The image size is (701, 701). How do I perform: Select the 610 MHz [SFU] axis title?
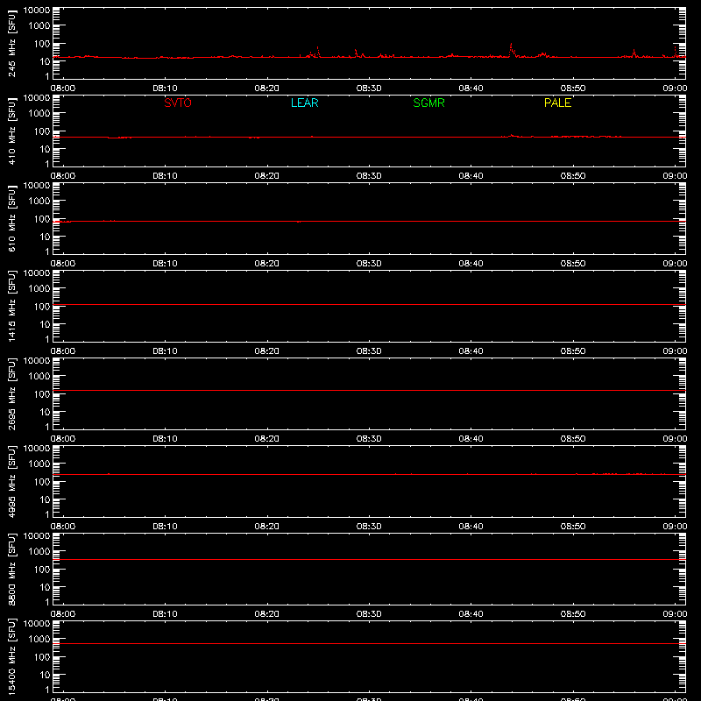coord(11,218)
